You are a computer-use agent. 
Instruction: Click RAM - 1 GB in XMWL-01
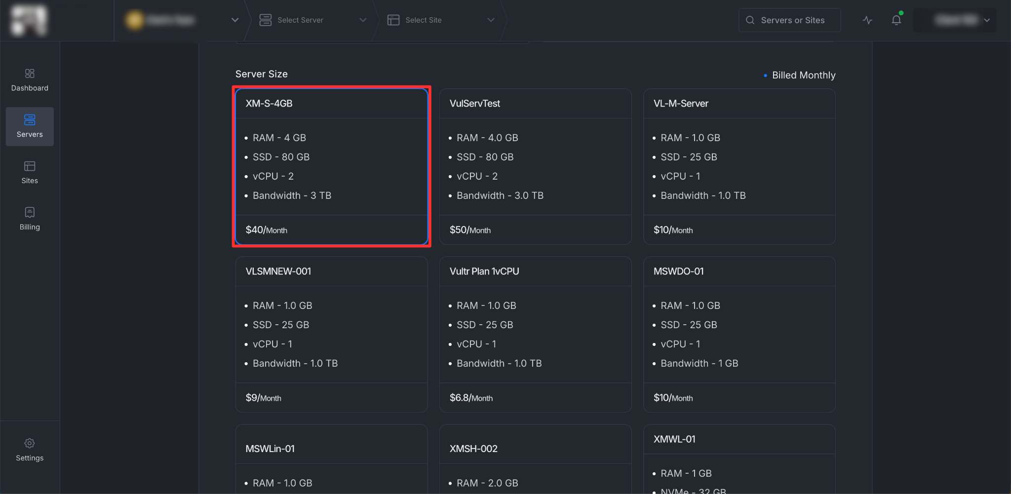(x=686, y=473)
